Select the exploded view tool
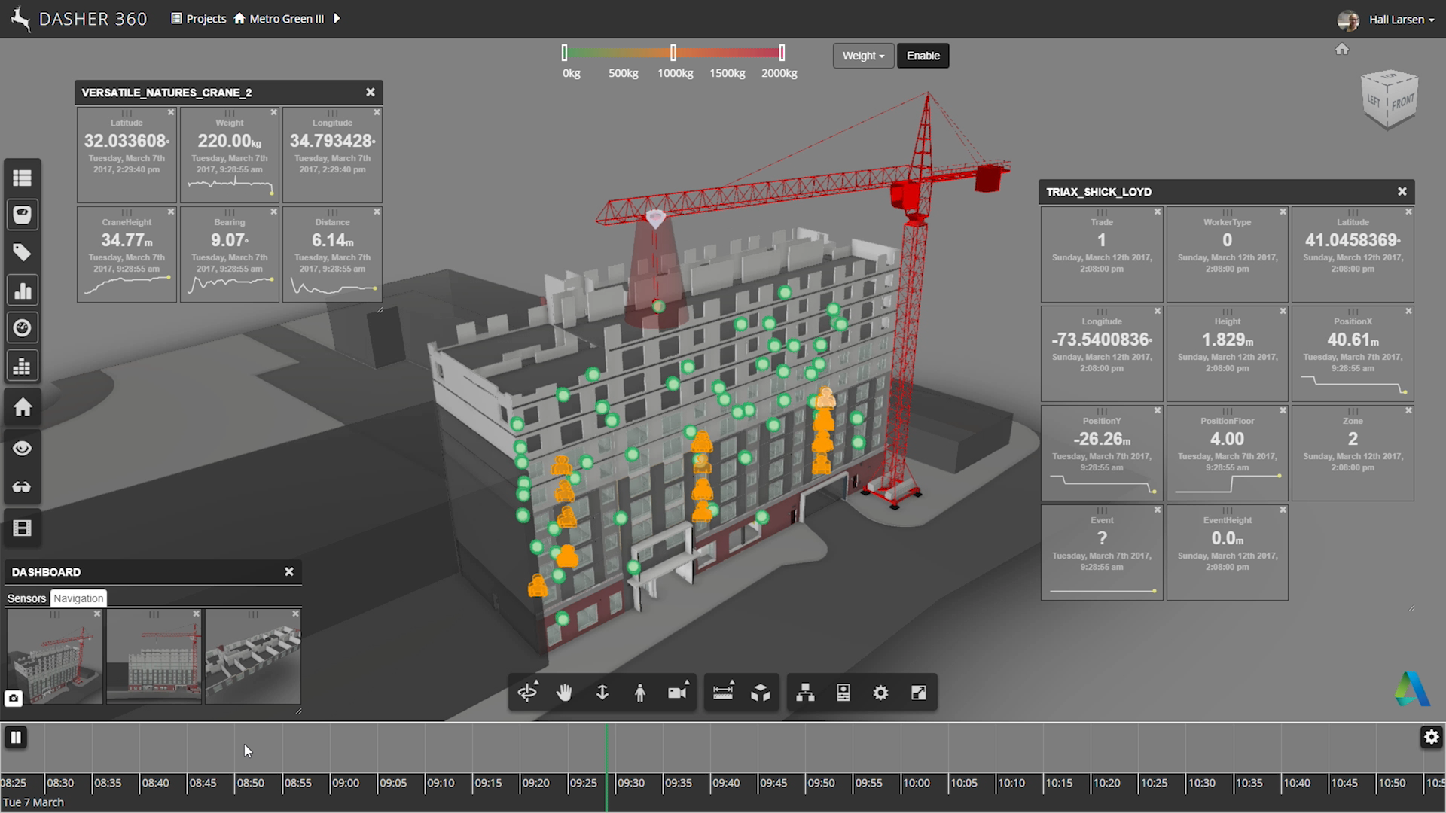This screenshot has width=1446, height=813. tap(760, 692)
